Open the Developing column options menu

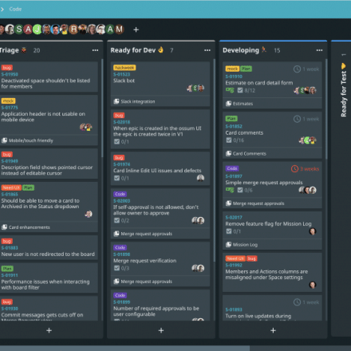pyautogui.click(x=319, y=50)
